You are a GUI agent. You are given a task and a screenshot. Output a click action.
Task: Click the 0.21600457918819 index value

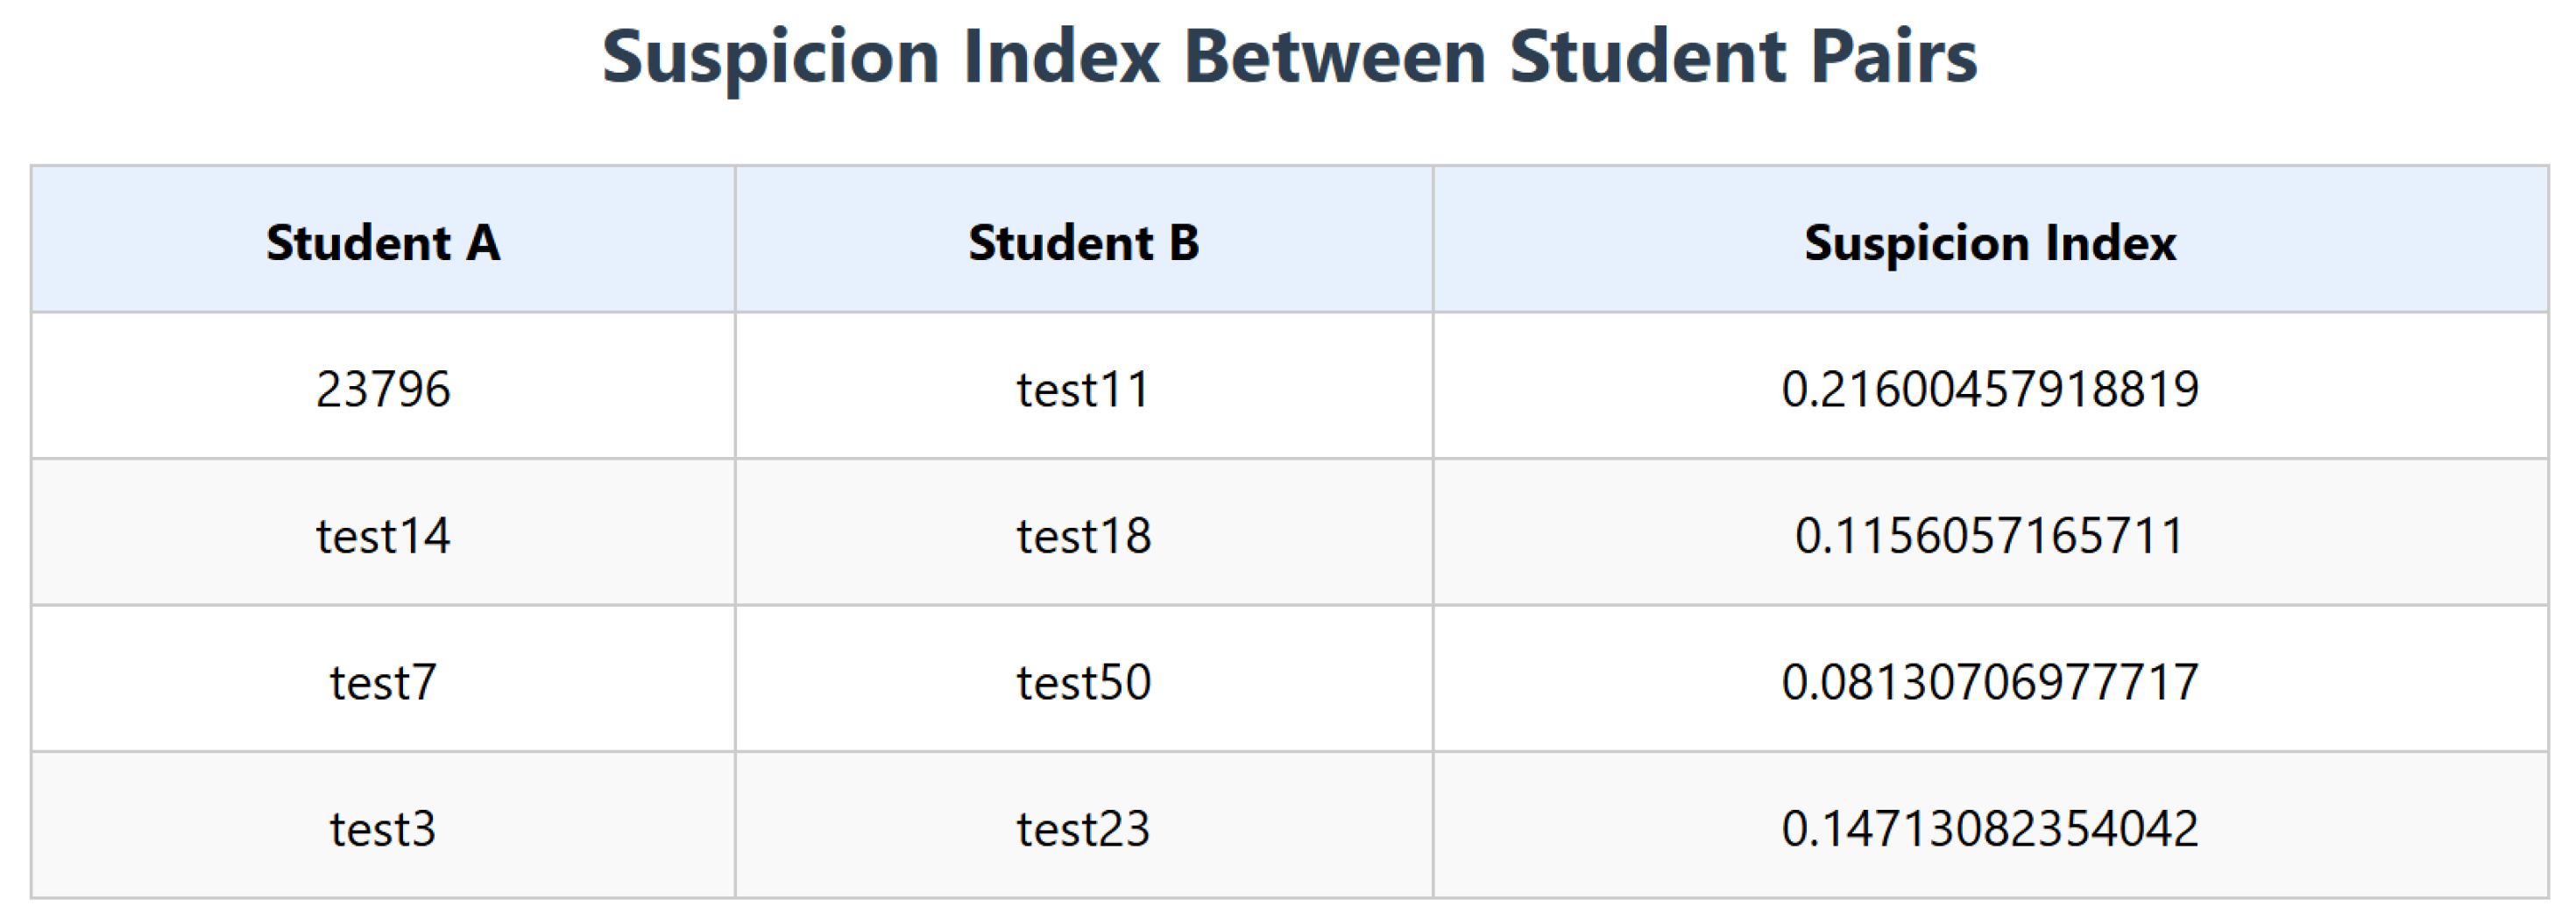(x=1990, y=389)
